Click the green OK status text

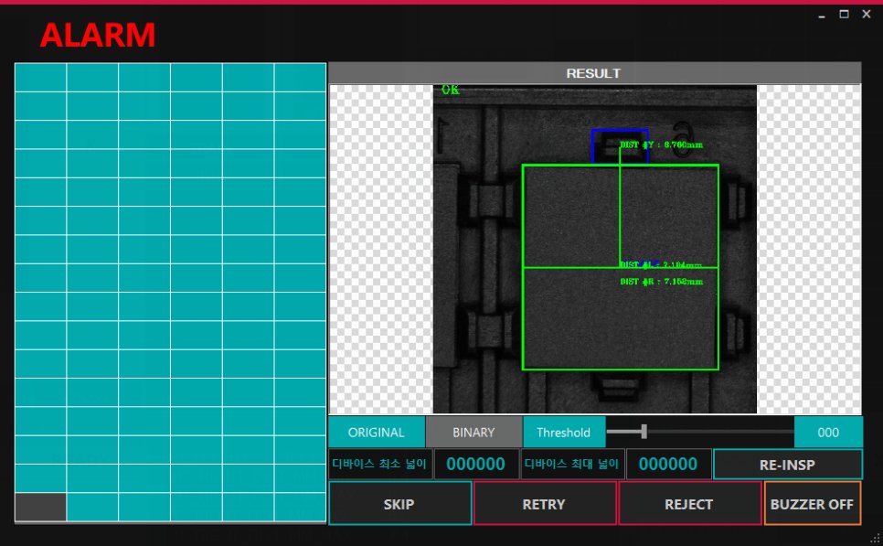coord(450,90)
